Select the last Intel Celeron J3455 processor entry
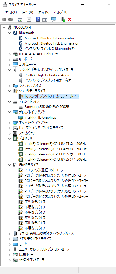 (x=56, y=160)
